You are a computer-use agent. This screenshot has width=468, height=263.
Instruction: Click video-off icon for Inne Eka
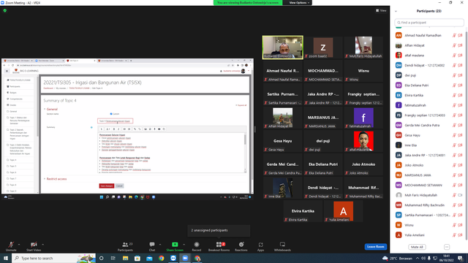(x=460, y=145)
